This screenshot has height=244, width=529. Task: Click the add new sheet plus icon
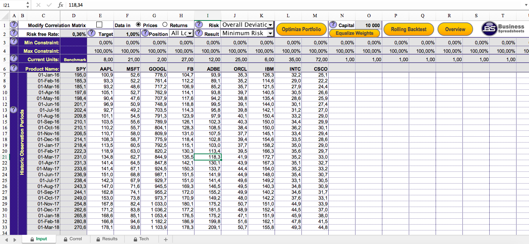[x=165, y=239]
